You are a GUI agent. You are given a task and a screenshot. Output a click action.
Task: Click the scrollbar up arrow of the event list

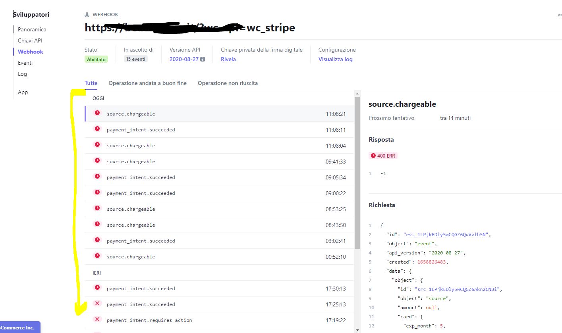point(357,93)
